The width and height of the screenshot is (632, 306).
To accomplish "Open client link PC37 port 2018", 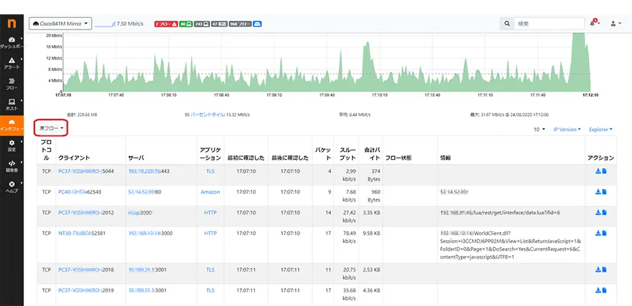I will click(86, 270).
